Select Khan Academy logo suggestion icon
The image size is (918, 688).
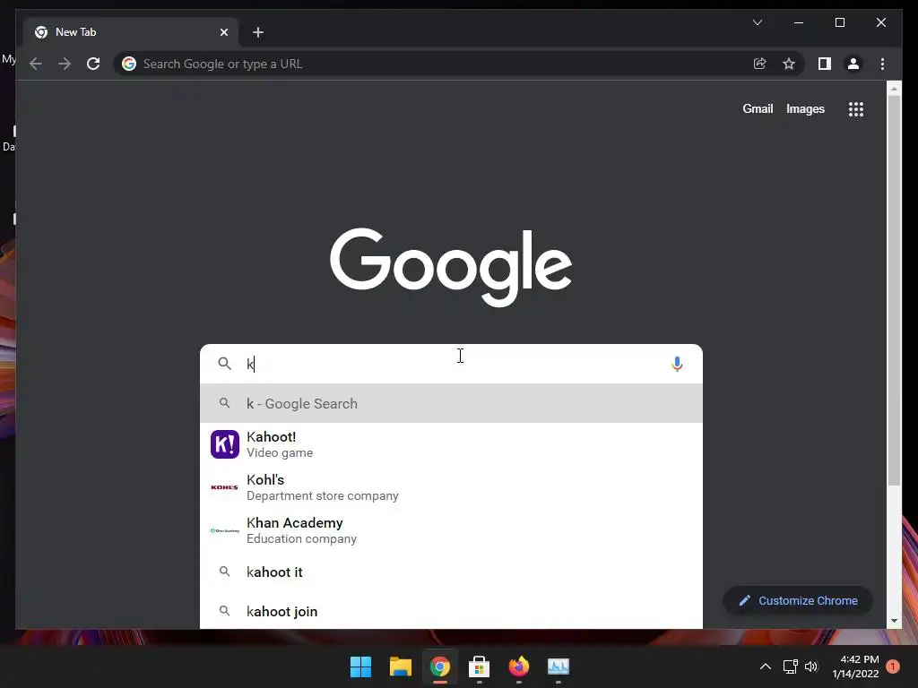click(x=225, y=530)
